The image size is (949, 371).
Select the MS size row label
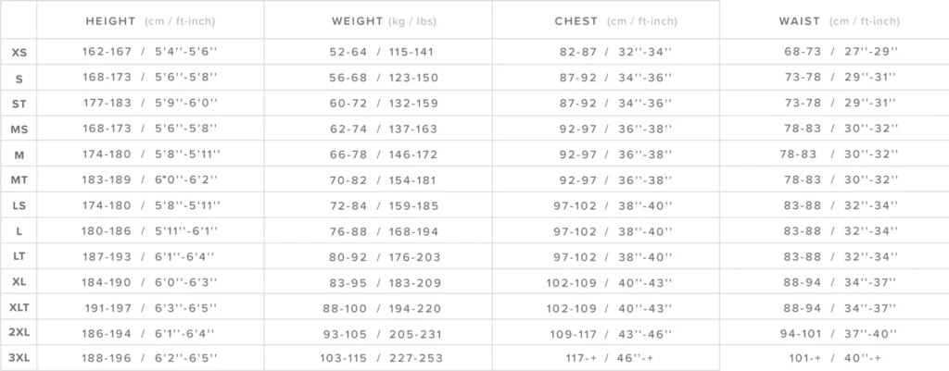click(19, 130)
